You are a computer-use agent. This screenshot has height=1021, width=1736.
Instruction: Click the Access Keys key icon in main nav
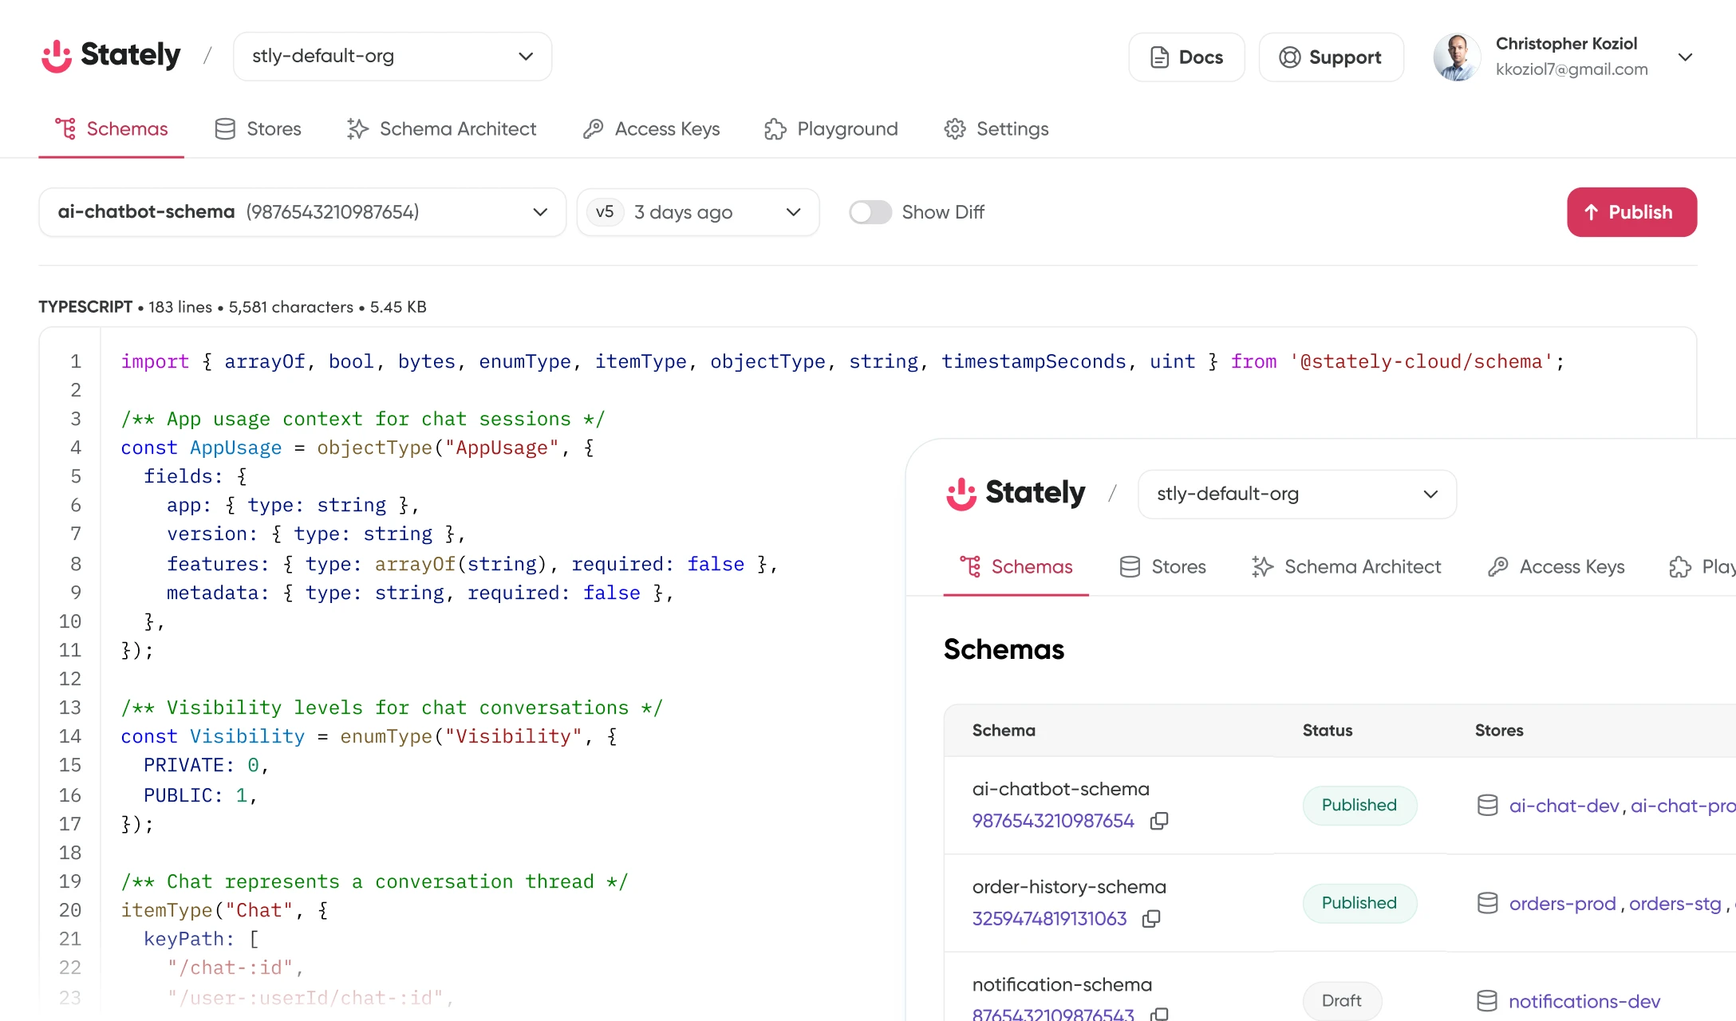tap(593, 128)
